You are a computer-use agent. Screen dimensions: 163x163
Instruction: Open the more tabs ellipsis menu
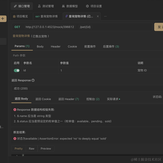click(105, 16)
